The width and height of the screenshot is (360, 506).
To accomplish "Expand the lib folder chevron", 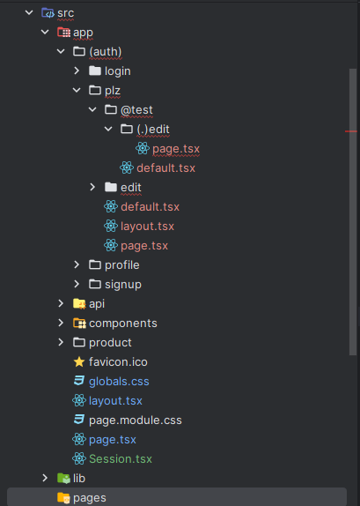I will point(45,478).
